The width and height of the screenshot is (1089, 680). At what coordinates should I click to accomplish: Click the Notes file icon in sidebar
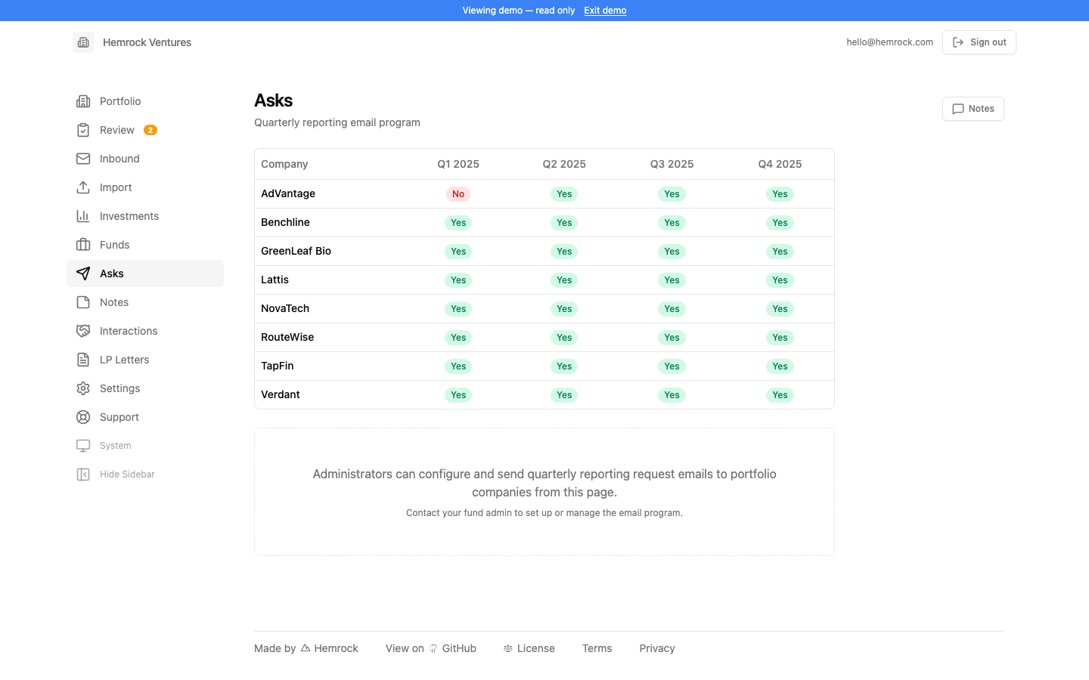point(83,302)
